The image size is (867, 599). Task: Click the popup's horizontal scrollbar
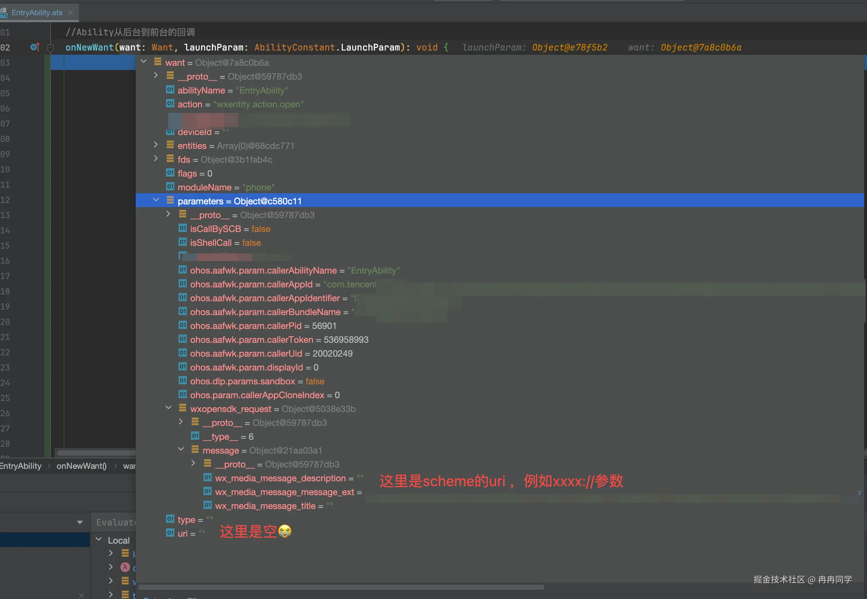(340, 587)
